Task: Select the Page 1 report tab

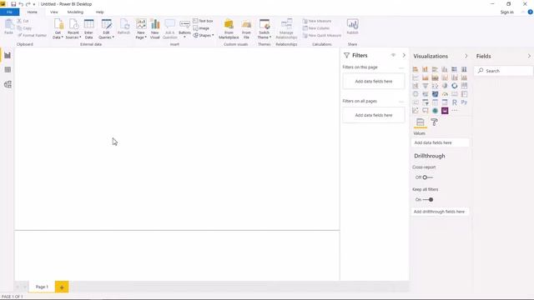Action: (42, 287)
